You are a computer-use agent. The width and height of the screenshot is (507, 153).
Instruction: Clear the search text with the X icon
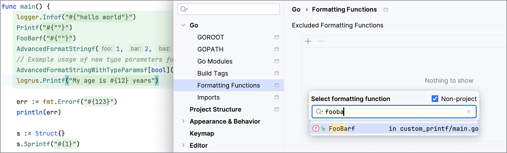[468, 112]
